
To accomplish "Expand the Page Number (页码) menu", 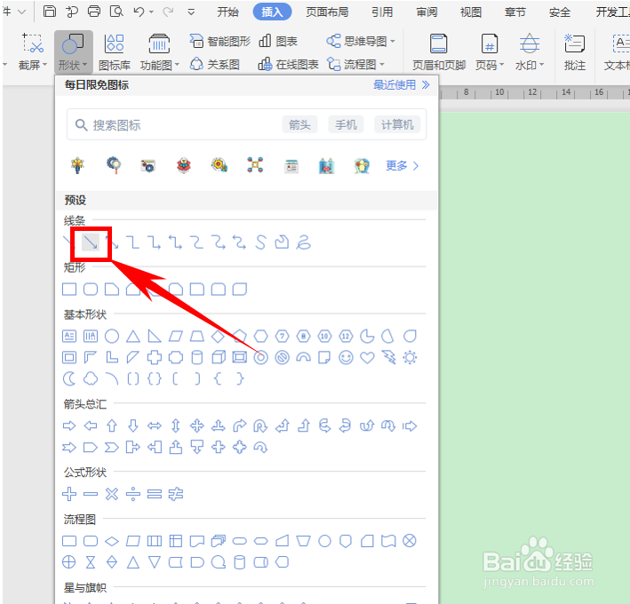I will pos(490,52).
